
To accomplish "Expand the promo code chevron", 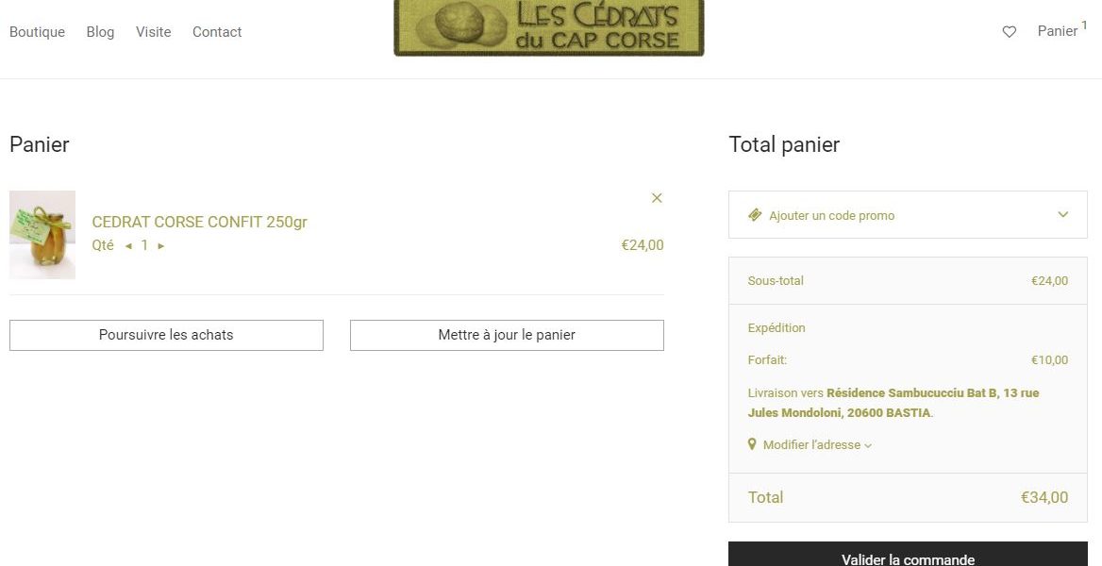I will [x=1063, y=215].
